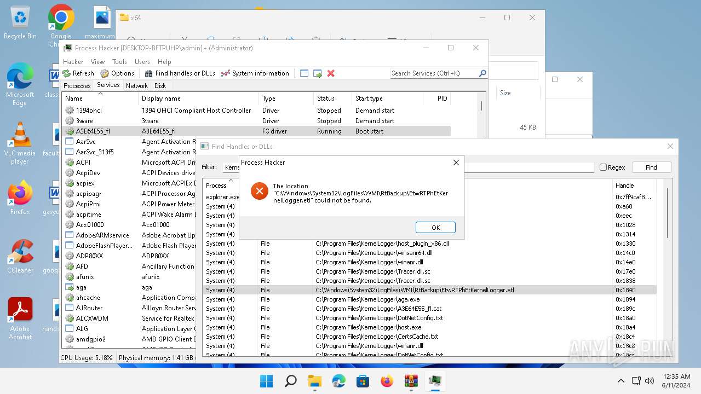Open the View menu
The width and height of the screenshot is (701, 394).
point(97,62)
